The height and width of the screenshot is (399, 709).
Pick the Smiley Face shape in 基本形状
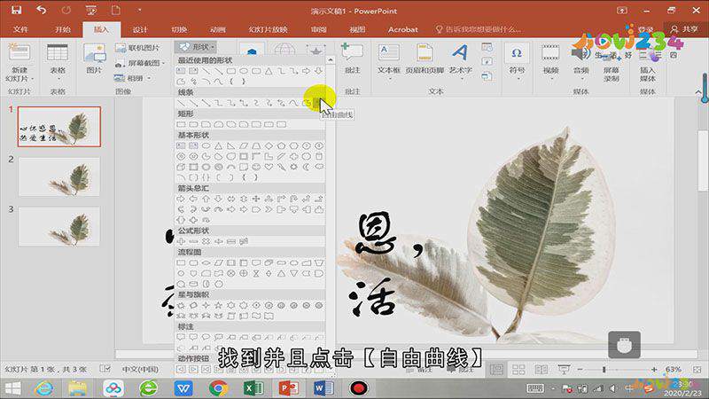pyautogui.click(x=256, y=167)
